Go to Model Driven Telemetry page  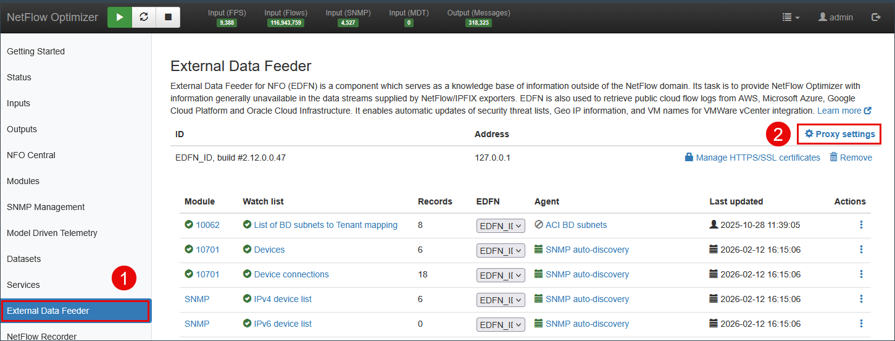[52, 233]
